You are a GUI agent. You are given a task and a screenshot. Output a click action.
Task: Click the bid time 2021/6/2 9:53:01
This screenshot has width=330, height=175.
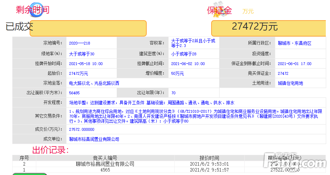[x=209, y=164]
